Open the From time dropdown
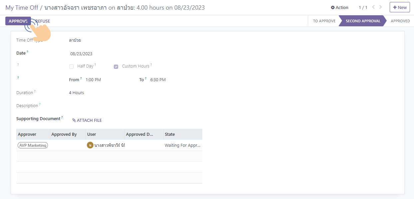The height and width of the screenshot is (199, 414). [x=94, y=80]
